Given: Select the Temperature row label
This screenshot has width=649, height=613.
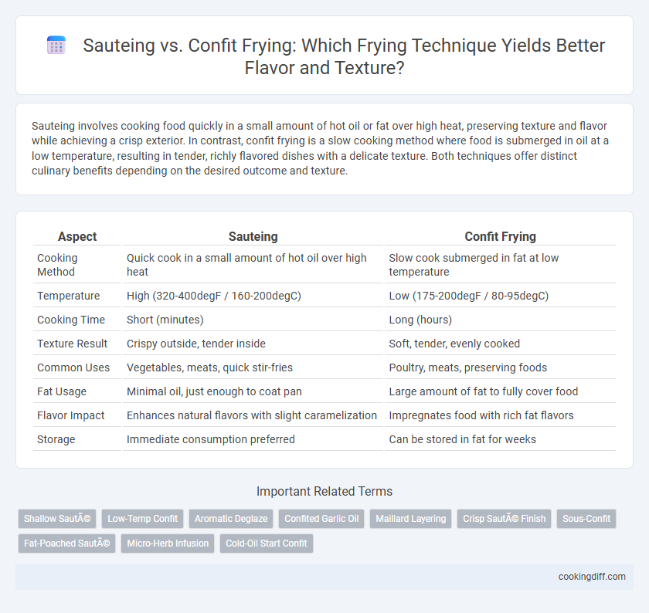Looking at the screenshot, I should point(68,296).
